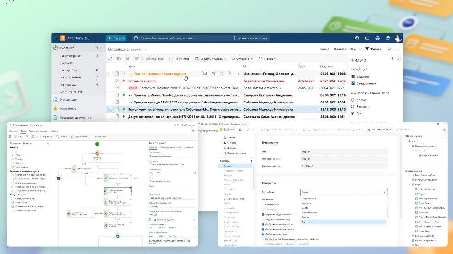Mark item as Прочитано
Image resolution: width=453 pixels, height=254 pixels.
pos(179,59)
